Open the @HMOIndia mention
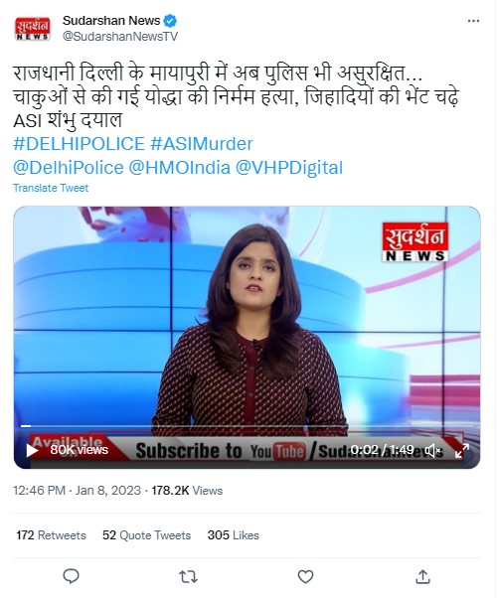 (x=179, y=168)
